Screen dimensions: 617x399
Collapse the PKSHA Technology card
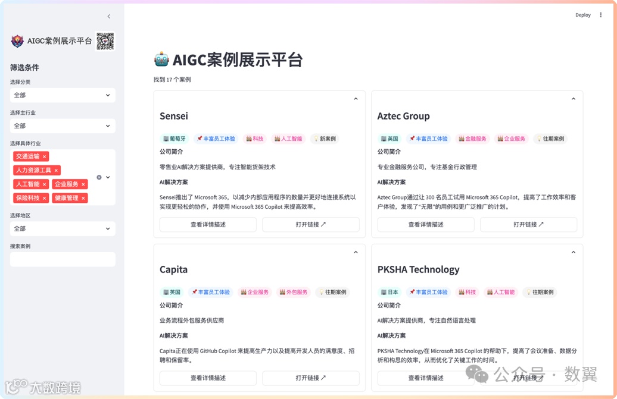coord(574,252)
